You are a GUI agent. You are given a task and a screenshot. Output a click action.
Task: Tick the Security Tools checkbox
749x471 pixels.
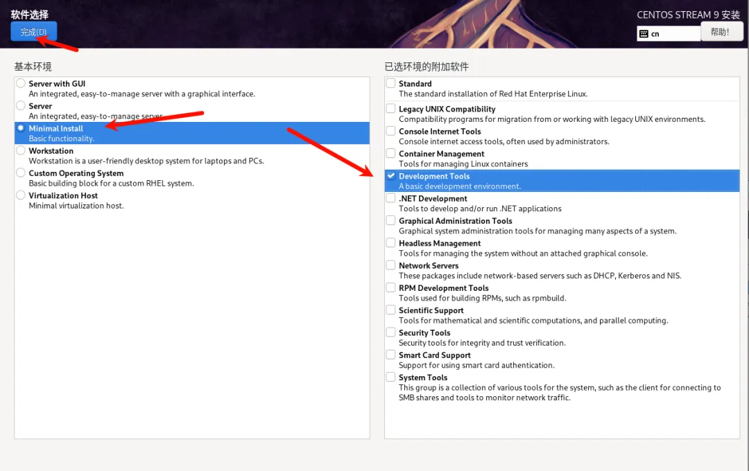point(390,332)
